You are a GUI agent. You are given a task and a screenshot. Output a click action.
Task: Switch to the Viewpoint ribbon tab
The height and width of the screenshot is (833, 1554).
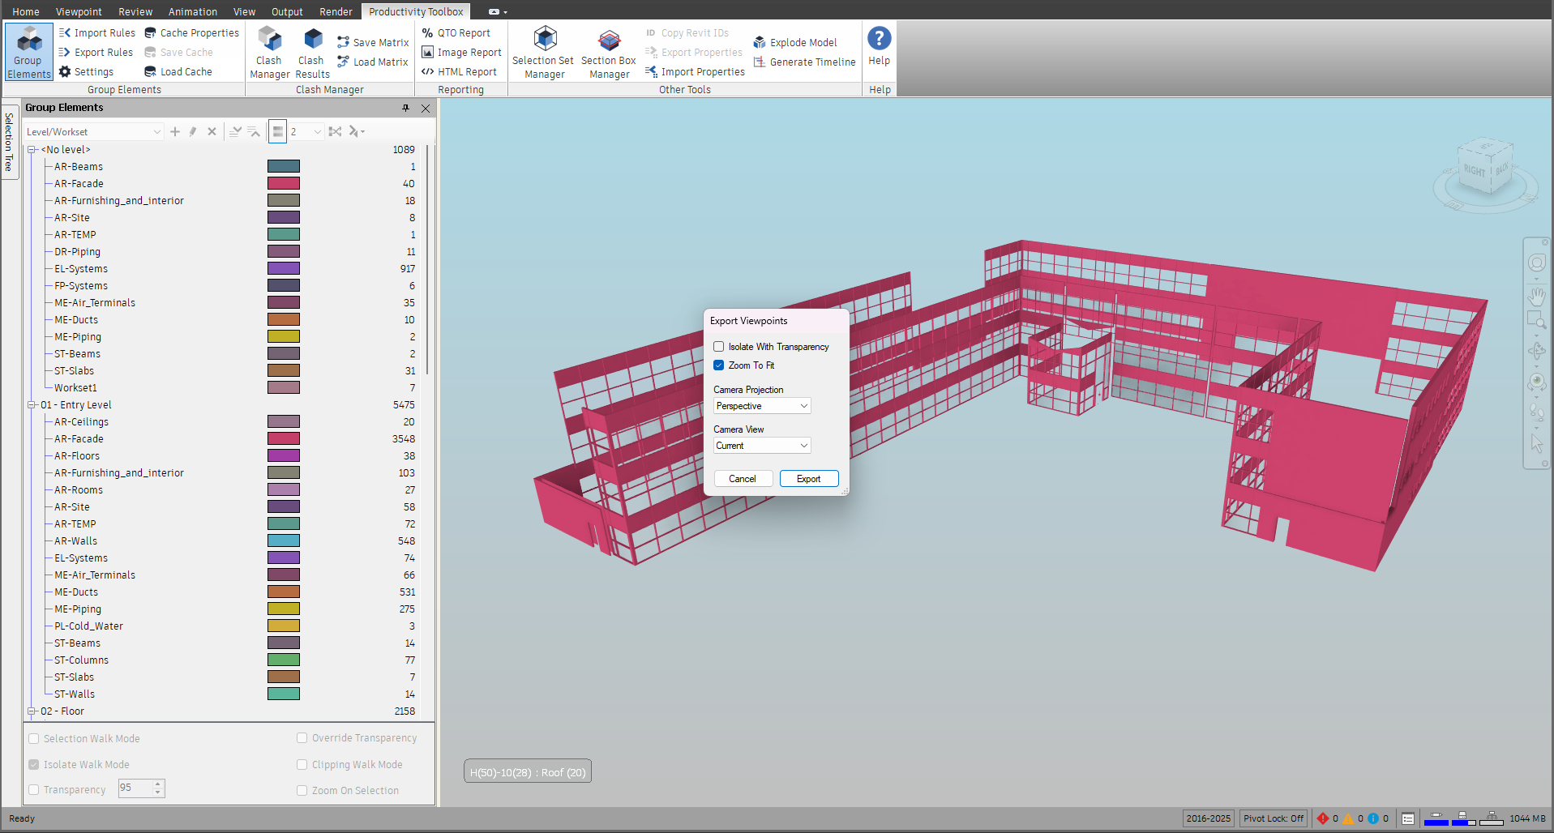[79, 12]
